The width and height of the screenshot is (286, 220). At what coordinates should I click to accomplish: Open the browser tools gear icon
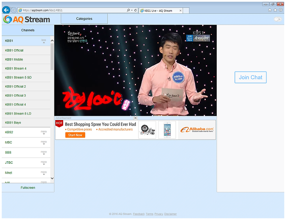(x=281, y=10)
